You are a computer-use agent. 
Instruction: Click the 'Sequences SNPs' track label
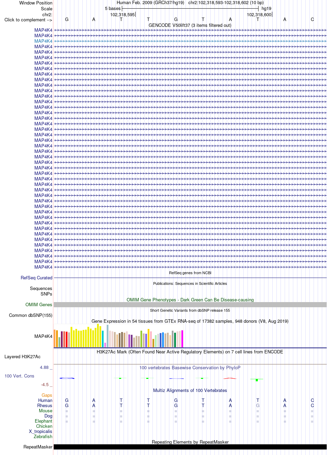tap(41, 291)
